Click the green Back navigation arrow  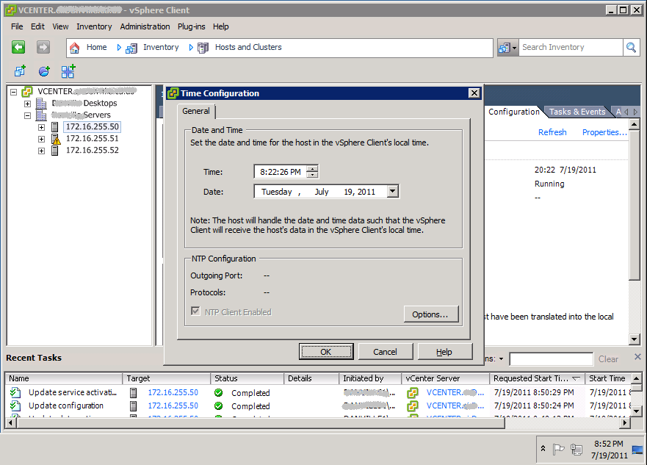tap(19, 47)
